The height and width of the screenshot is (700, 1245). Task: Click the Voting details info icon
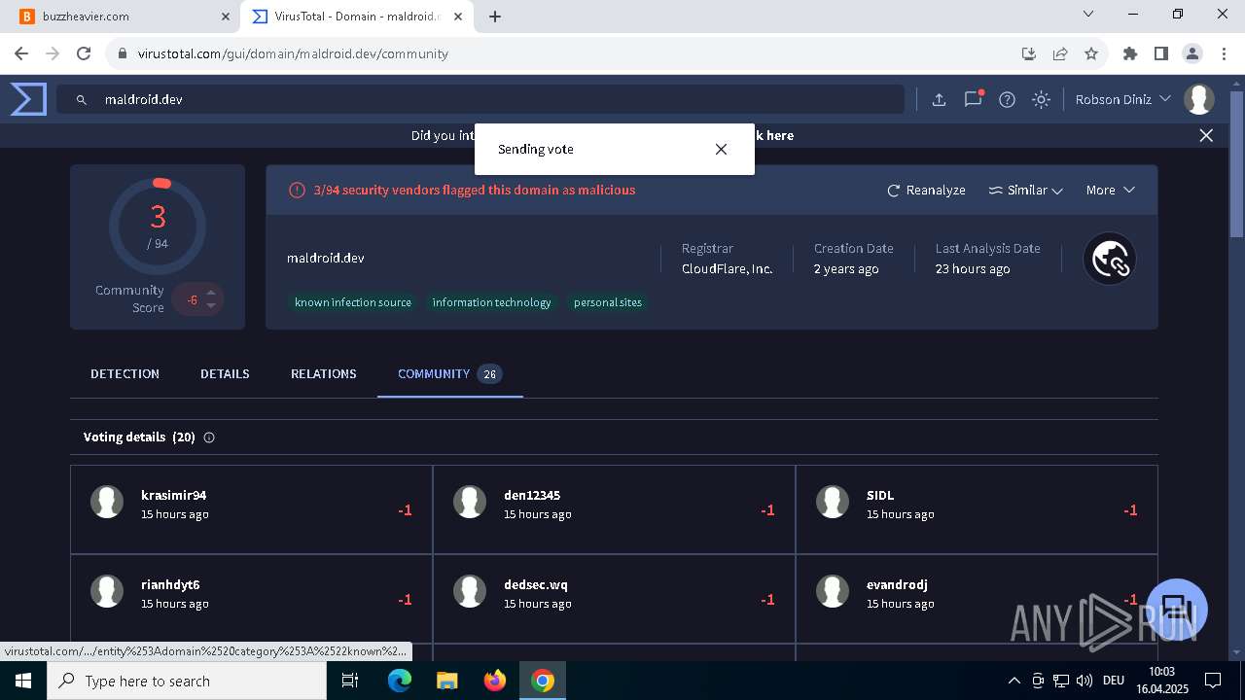pos(209,437)
